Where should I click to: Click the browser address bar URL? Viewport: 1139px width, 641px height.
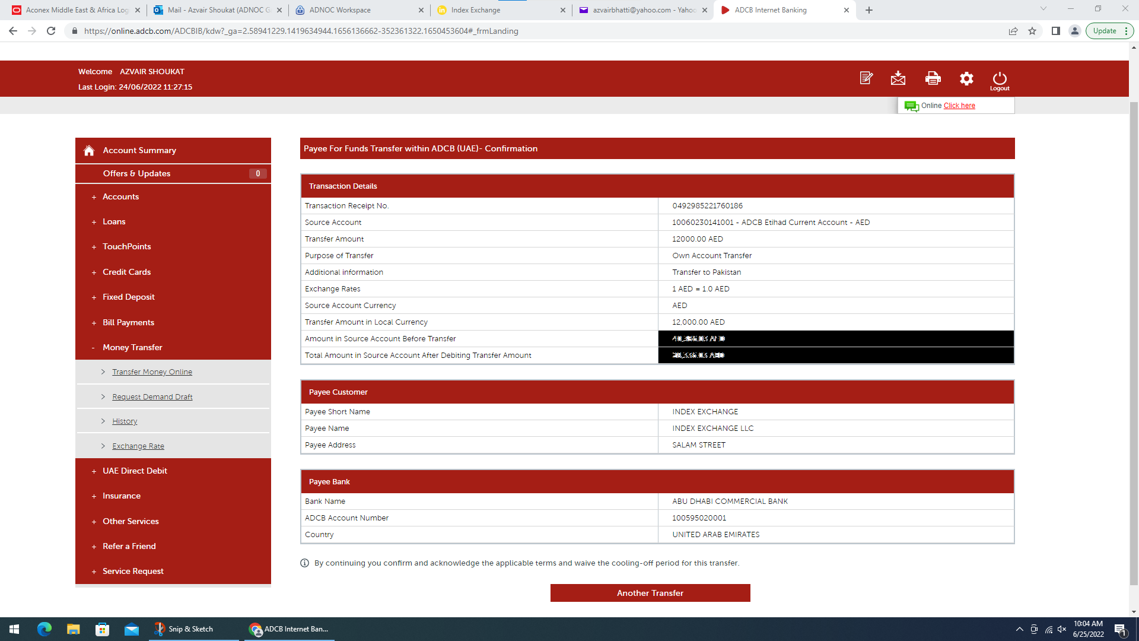click(301, 31)
